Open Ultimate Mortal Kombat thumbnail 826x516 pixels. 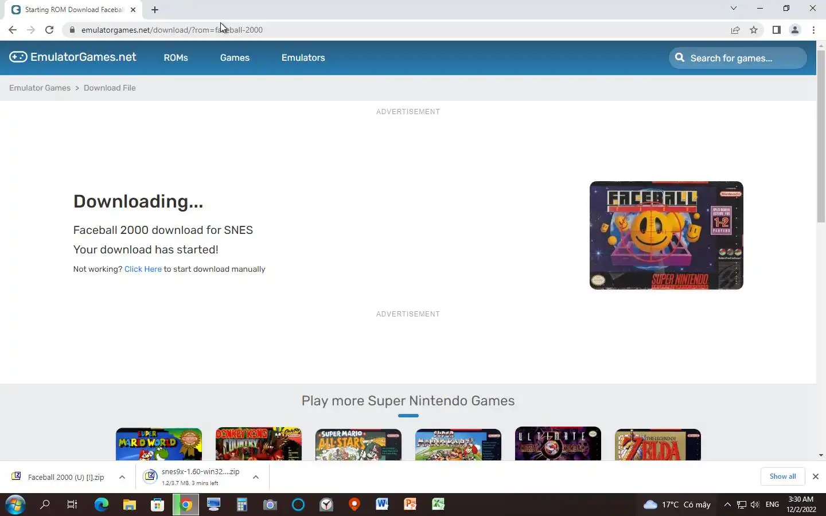point(558,444)
